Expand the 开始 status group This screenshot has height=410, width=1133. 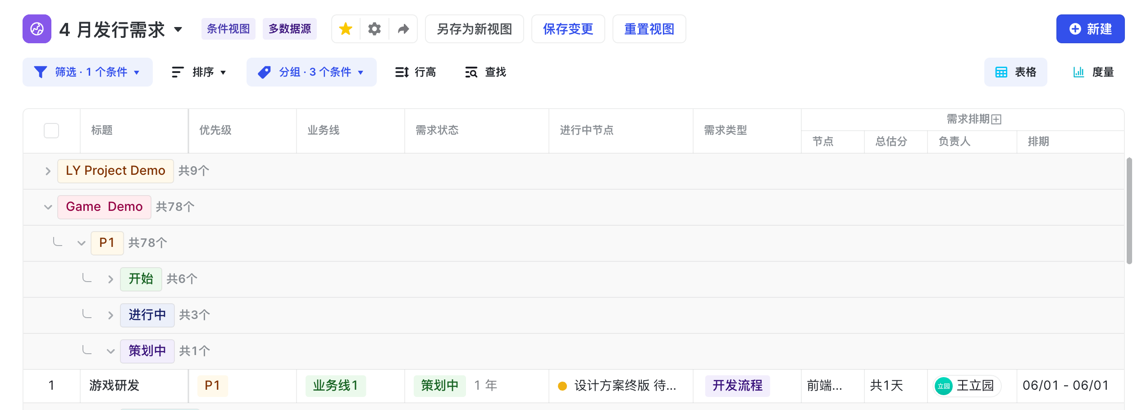[x=110, y=279]
